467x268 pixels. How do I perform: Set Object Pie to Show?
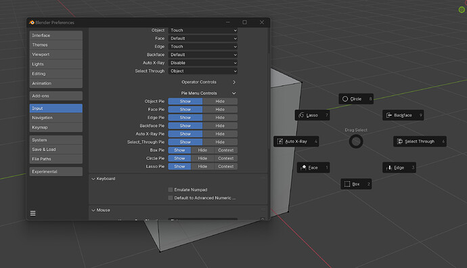[x=185, y=102]
